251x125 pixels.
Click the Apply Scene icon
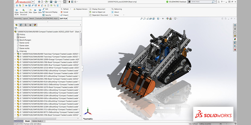(170, 19)
